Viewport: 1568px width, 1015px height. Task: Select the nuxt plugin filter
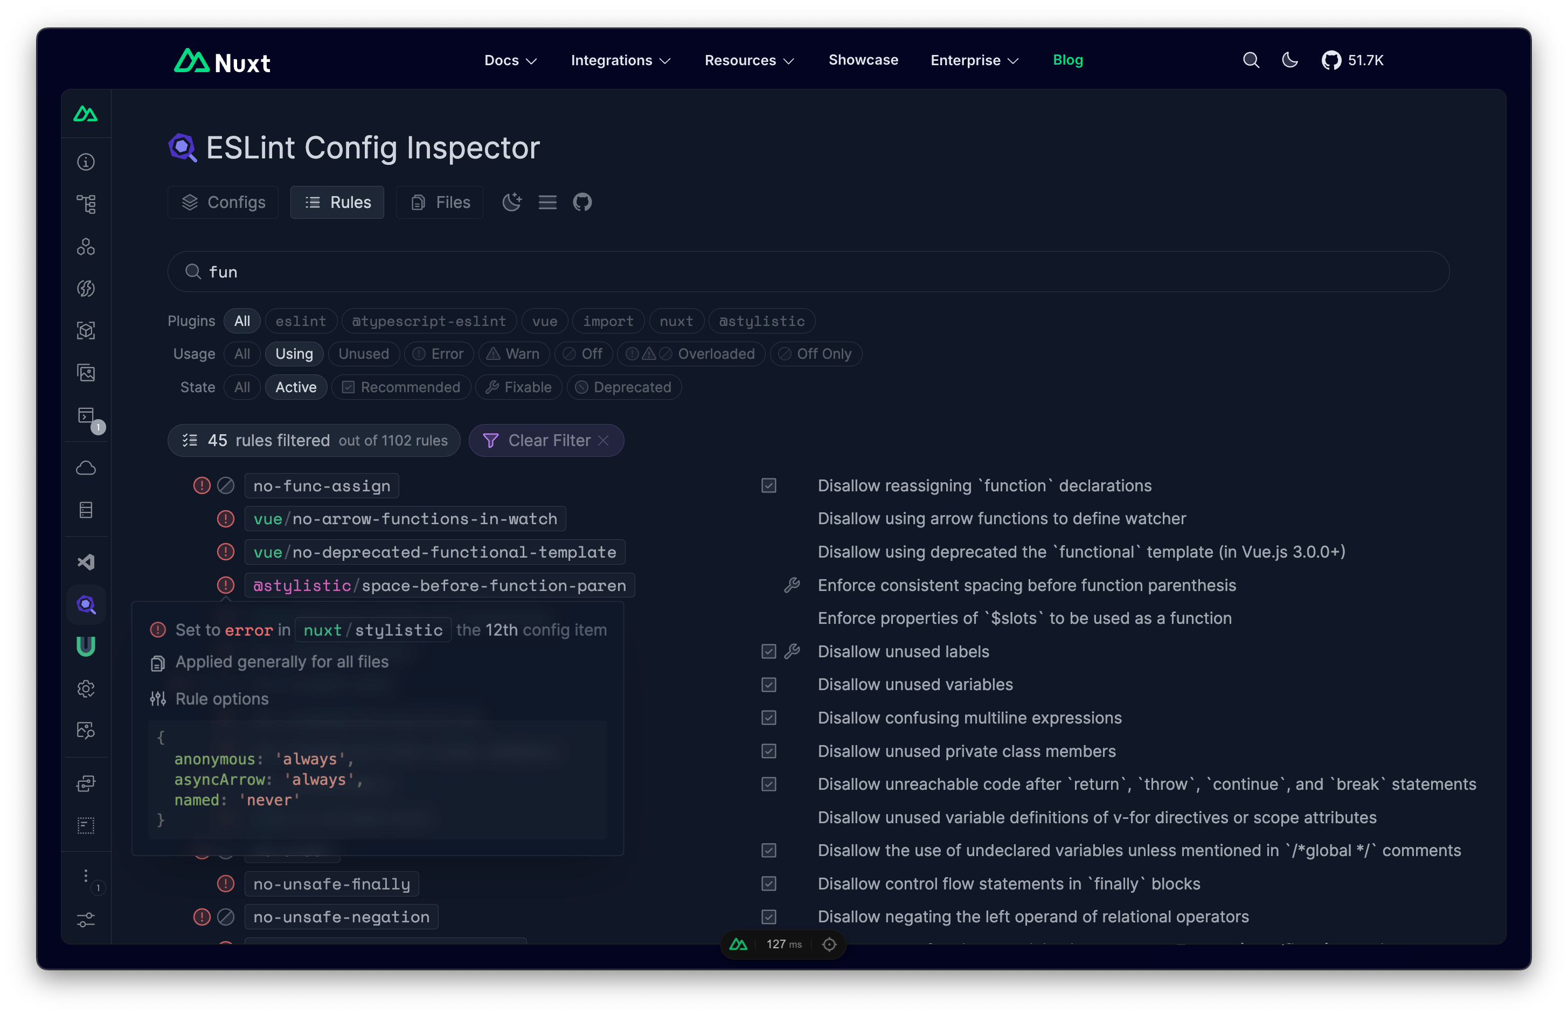676,321
